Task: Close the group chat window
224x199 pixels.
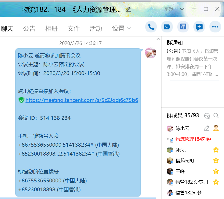Action: [x=217, y=9]
